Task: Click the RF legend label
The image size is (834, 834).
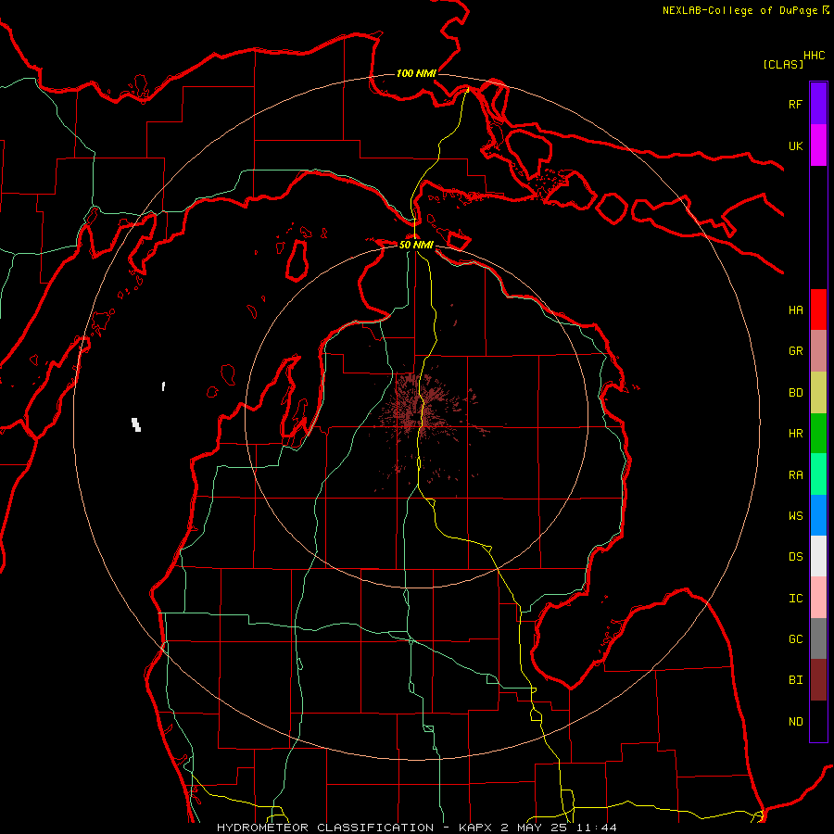Action: (x=795, y=104)
